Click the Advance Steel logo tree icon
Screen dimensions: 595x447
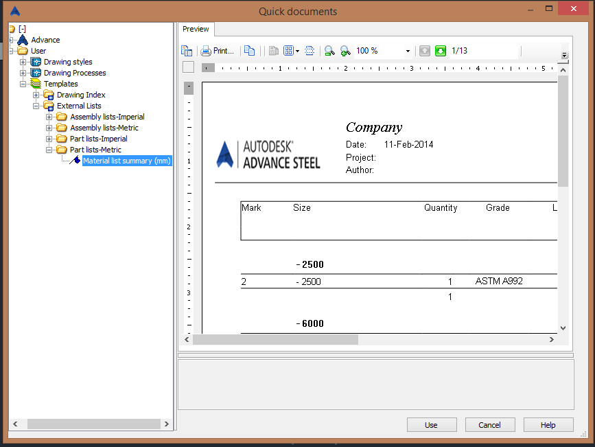(23, 40)
